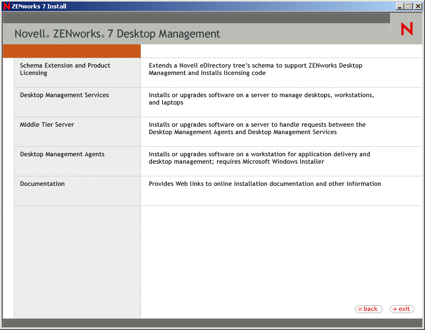Image resolution: width=425 pixels, height=330 pixels.
Task: Click the exit button
Action: pyautogui.click(x=402, y=309)
